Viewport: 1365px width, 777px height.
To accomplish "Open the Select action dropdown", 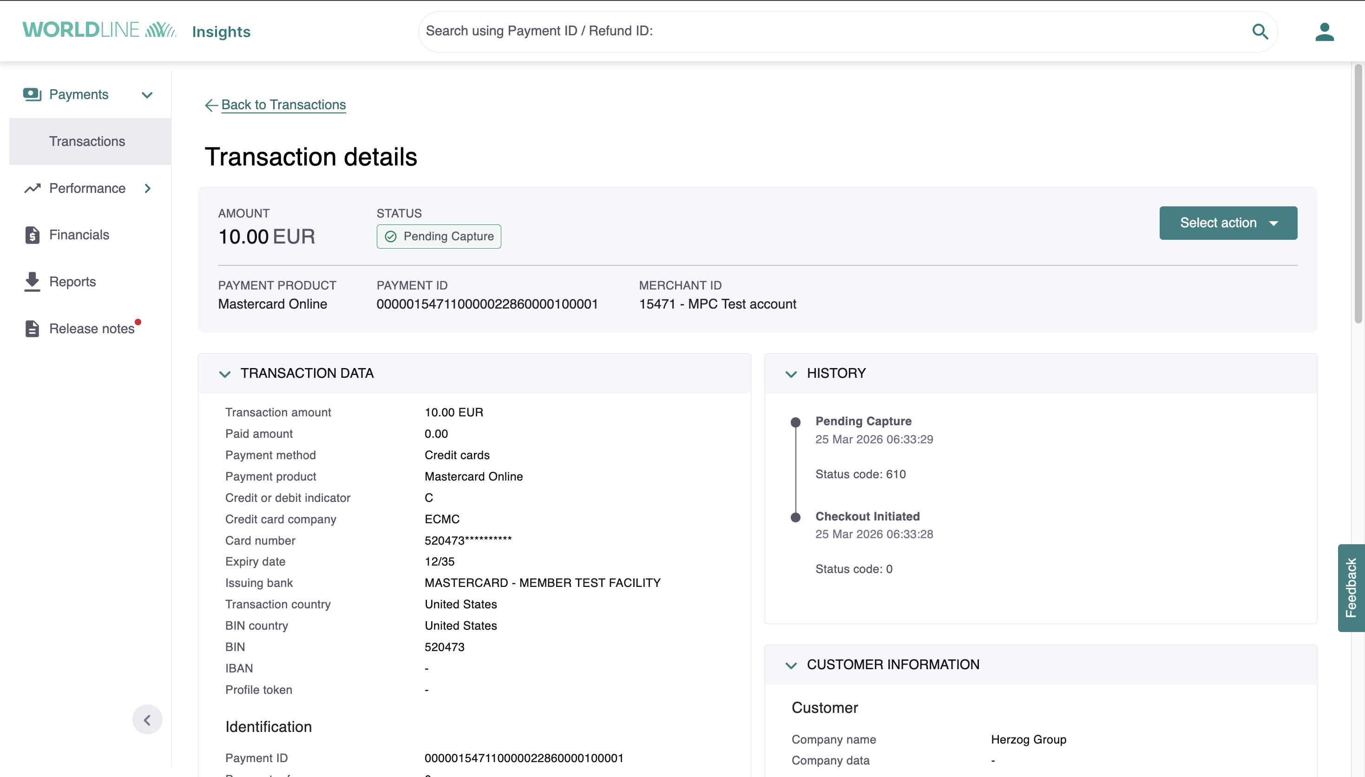I will click(x=1228, y=223).
